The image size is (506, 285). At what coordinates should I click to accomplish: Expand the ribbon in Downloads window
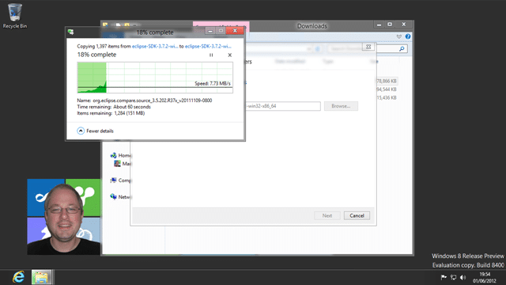[398, 36]
